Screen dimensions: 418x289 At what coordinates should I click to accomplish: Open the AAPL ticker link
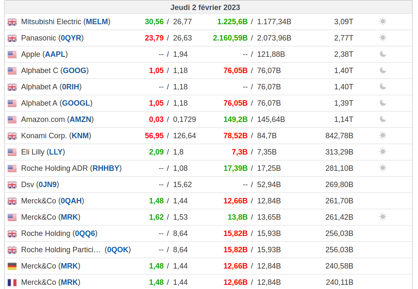tap(55, 54)
